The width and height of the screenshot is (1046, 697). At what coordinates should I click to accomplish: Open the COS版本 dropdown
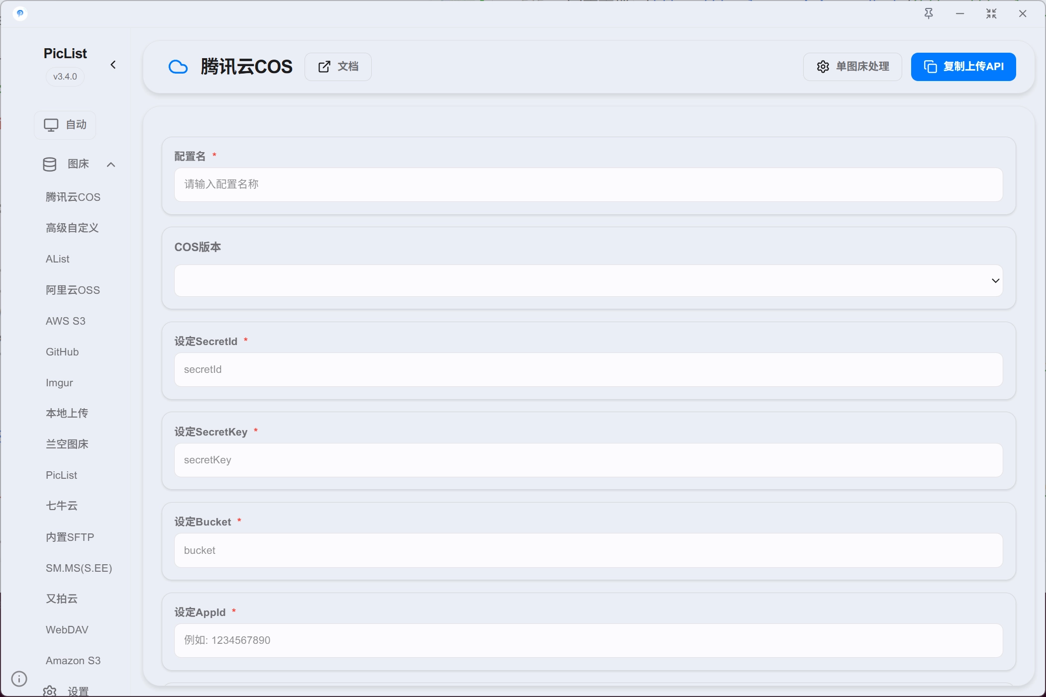(x=588, y=280)
